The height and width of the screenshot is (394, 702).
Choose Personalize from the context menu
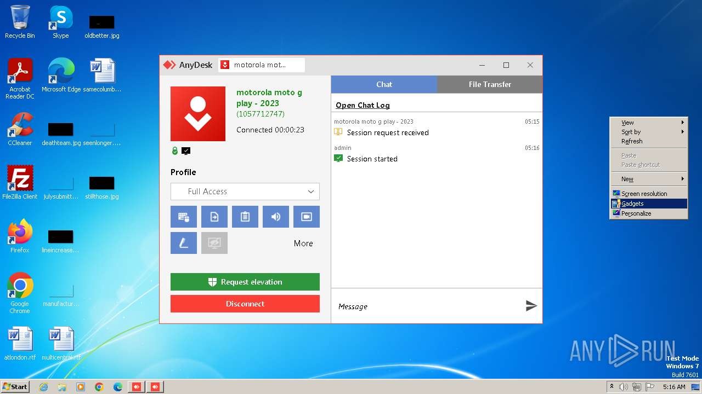coord(649,213)
